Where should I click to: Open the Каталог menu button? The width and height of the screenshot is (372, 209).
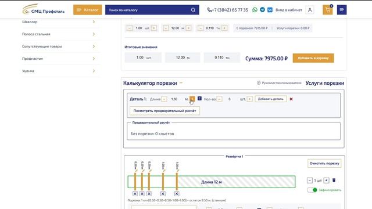click(x=88, y=10)
